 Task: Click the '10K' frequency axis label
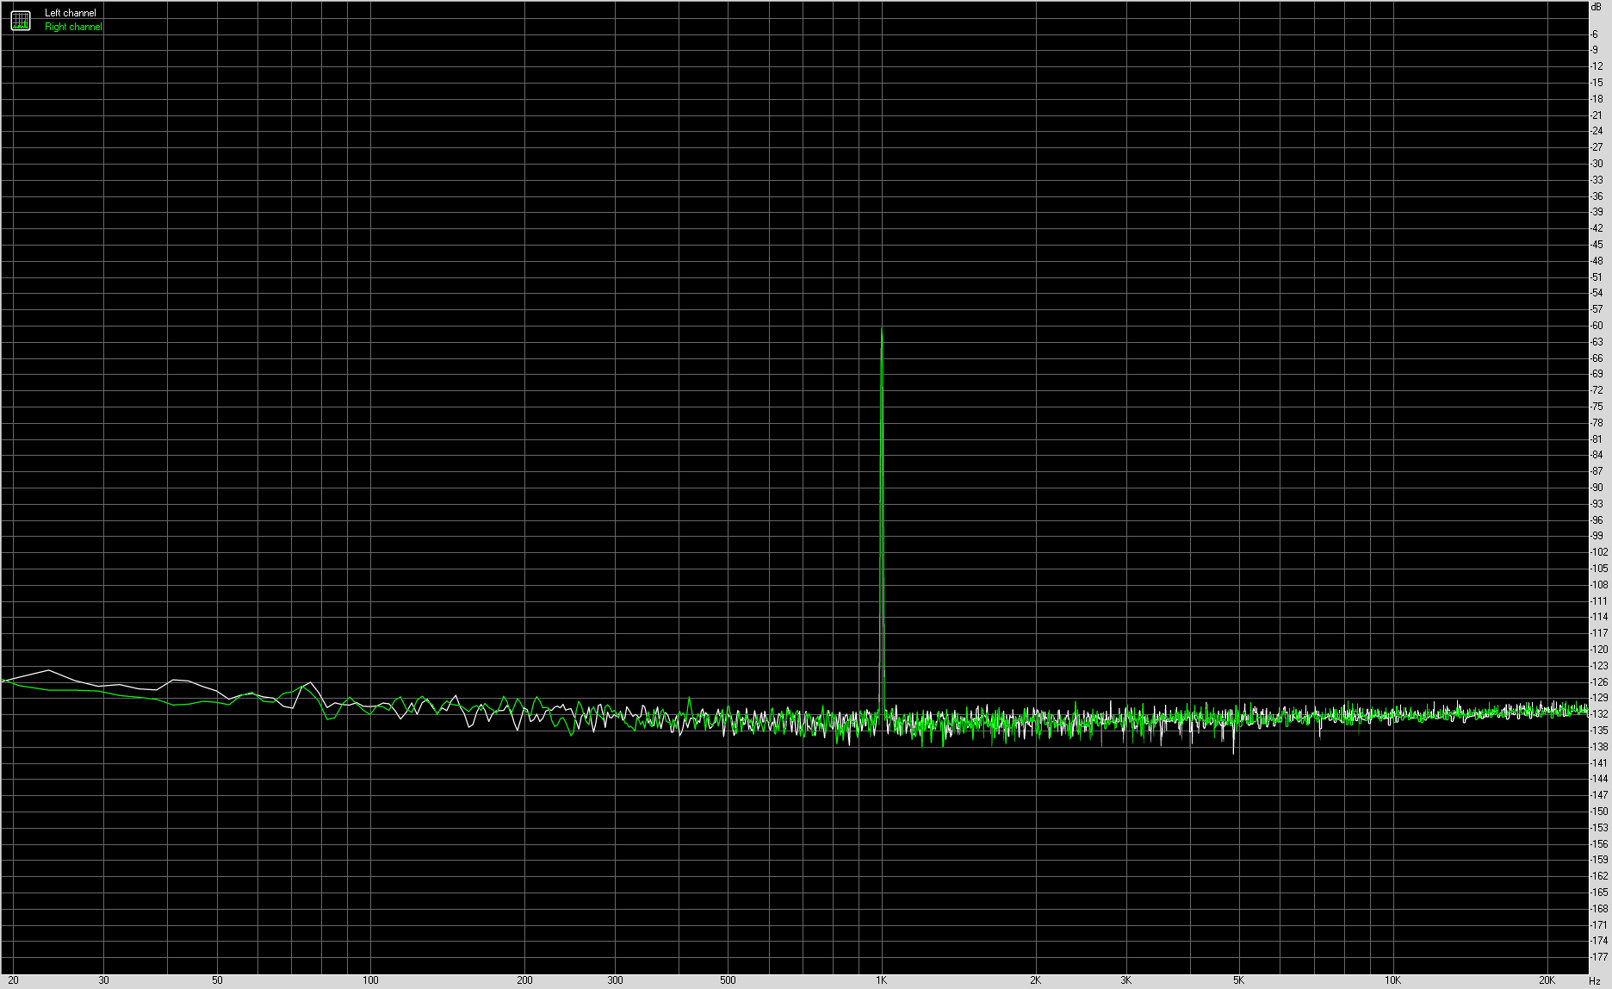tap(1392, 980)
